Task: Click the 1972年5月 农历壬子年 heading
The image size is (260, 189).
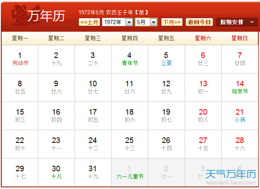Action: (113, 12)
